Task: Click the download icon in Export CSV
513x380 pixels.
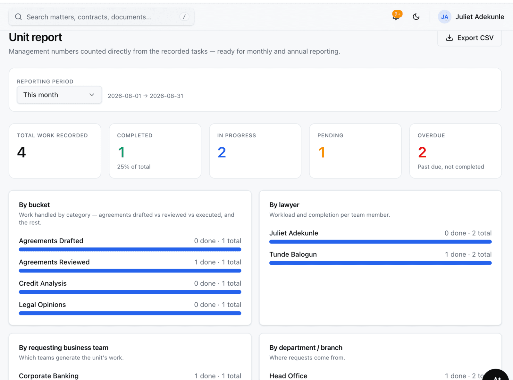Action: (x=450, y=38)
